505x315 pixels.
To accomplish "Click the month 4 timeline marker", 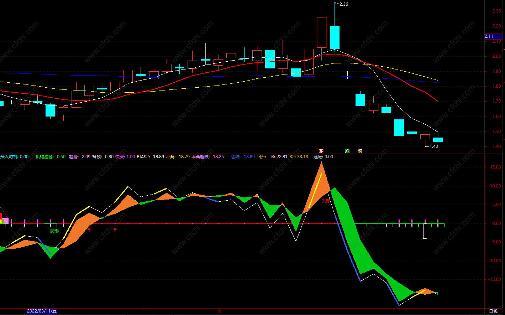I will (x=219, y=311).
